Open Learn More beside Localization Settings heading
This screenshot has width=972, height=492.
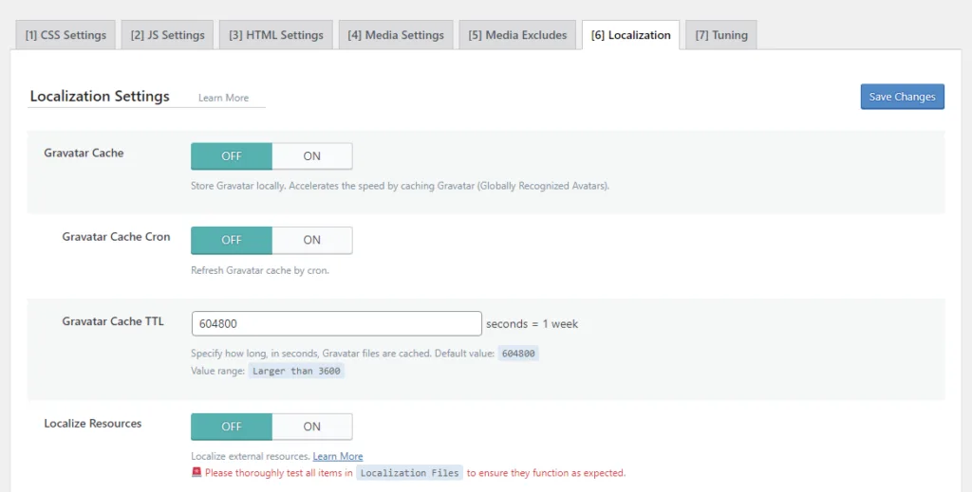click(x=223, y=98)
